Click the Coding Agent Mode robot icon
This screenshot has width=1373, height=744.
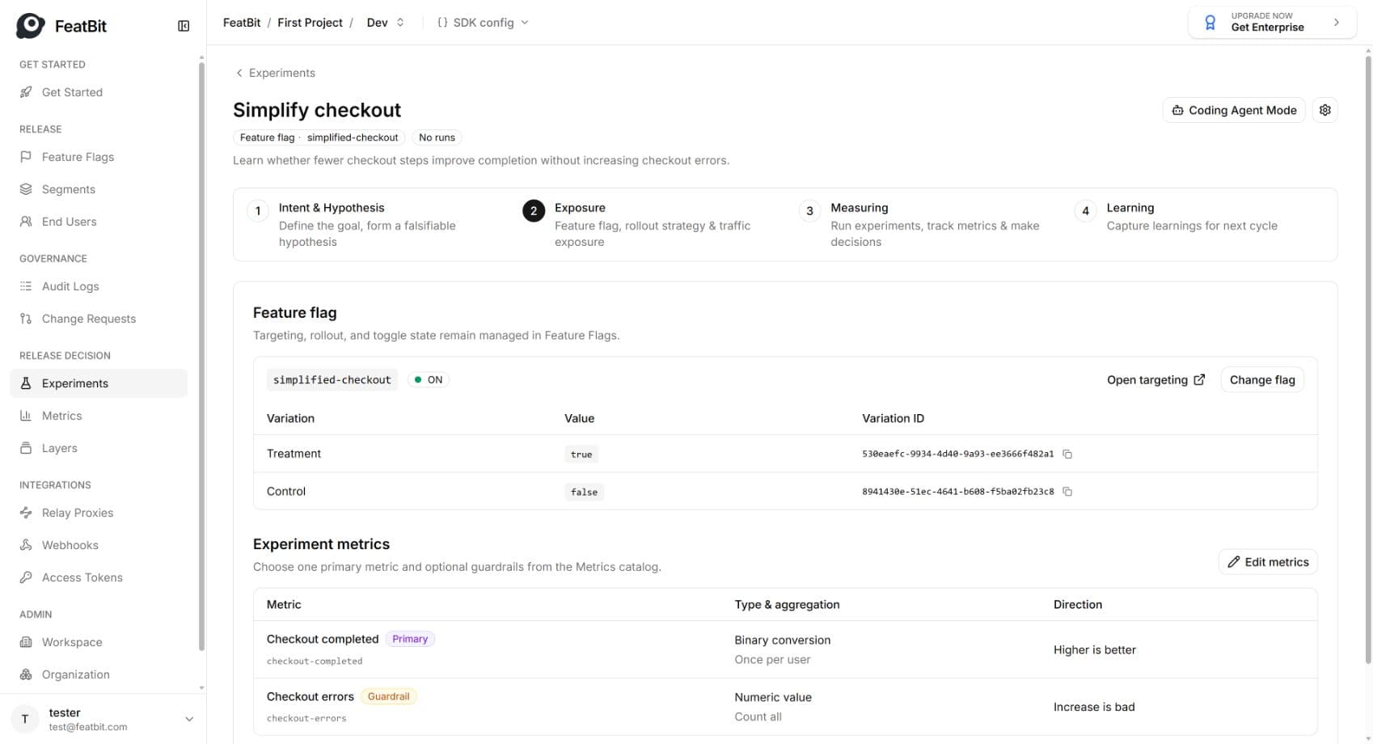tap(1178, 111)
